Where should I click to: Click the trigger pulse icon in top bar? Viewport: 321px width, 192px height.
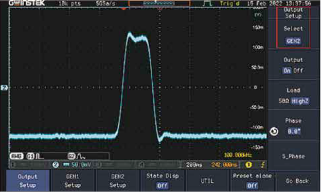(x=208, y=4)
